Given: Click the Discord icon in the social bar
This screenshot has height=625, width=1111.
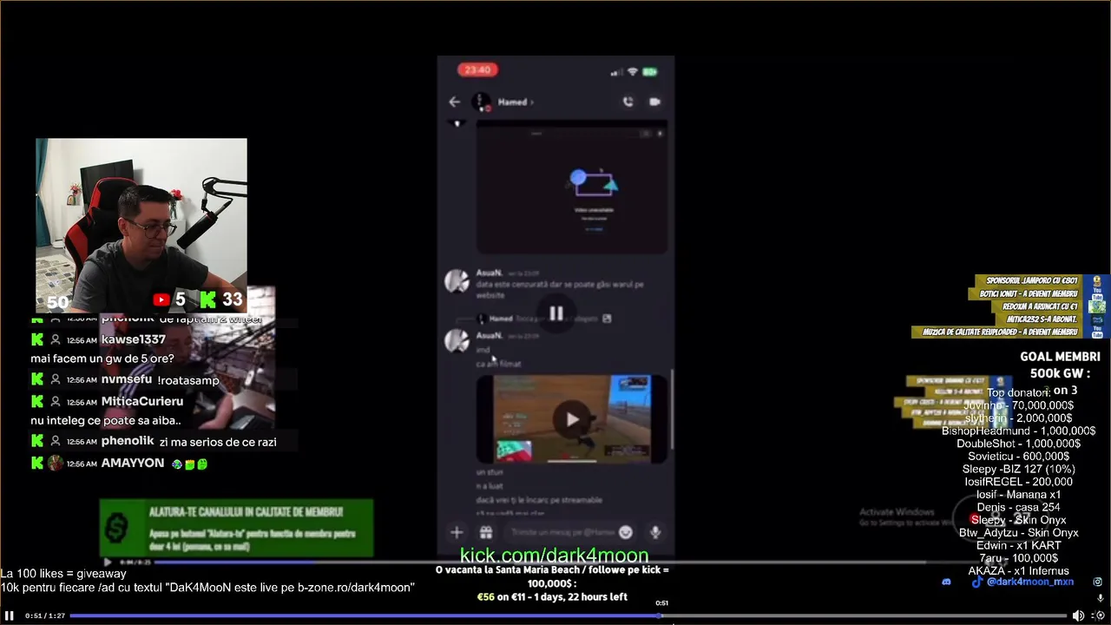Looking at the screenshot, I should click(x=947, y=582).
